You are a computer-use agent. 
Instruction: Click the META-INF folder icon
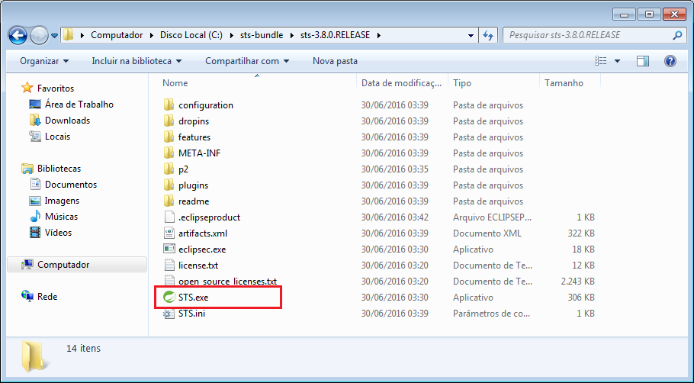169,153
